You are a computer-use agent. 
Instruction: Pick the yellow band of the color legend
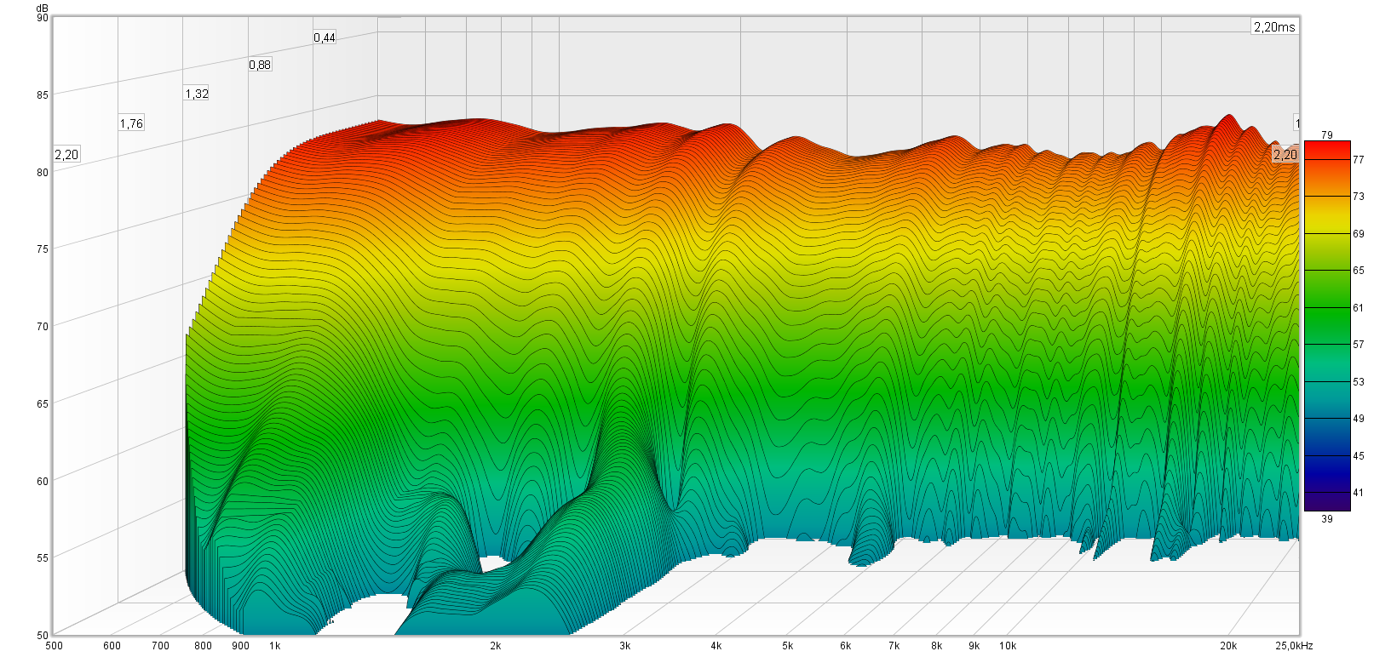[x=1326, y=223]
